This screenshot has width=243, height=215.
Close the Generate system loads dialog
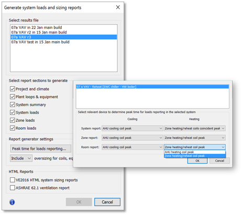point(118,7)
